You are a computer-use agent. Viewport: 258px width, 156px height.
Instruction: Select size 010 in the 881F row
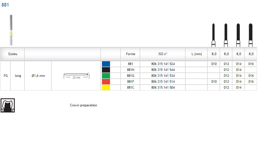[x=214, y=82]
